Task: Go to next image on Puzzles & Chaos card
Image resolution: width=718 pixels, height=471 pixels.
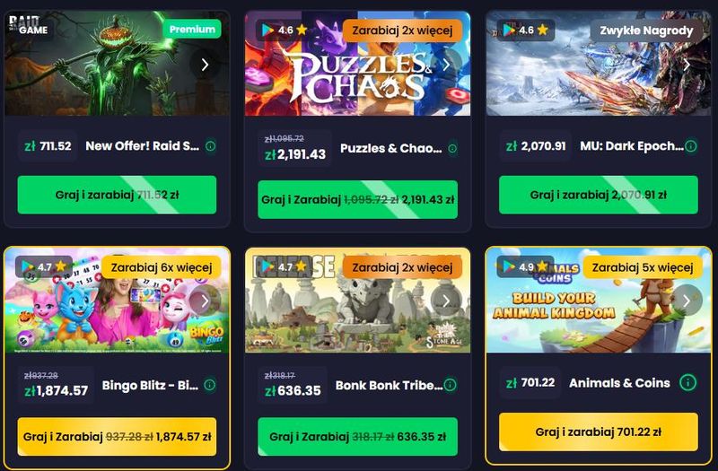Action: (446, 65)
